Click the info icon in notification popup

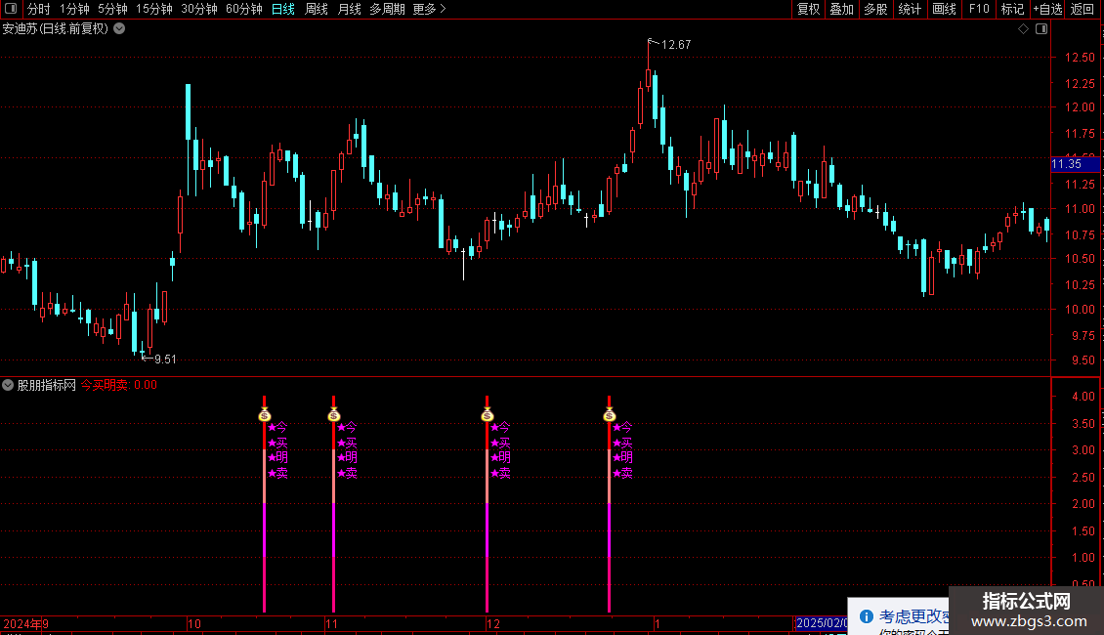click(867, 616)
